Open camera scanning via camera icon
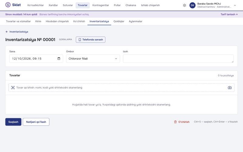 click(x=230, y=88)
